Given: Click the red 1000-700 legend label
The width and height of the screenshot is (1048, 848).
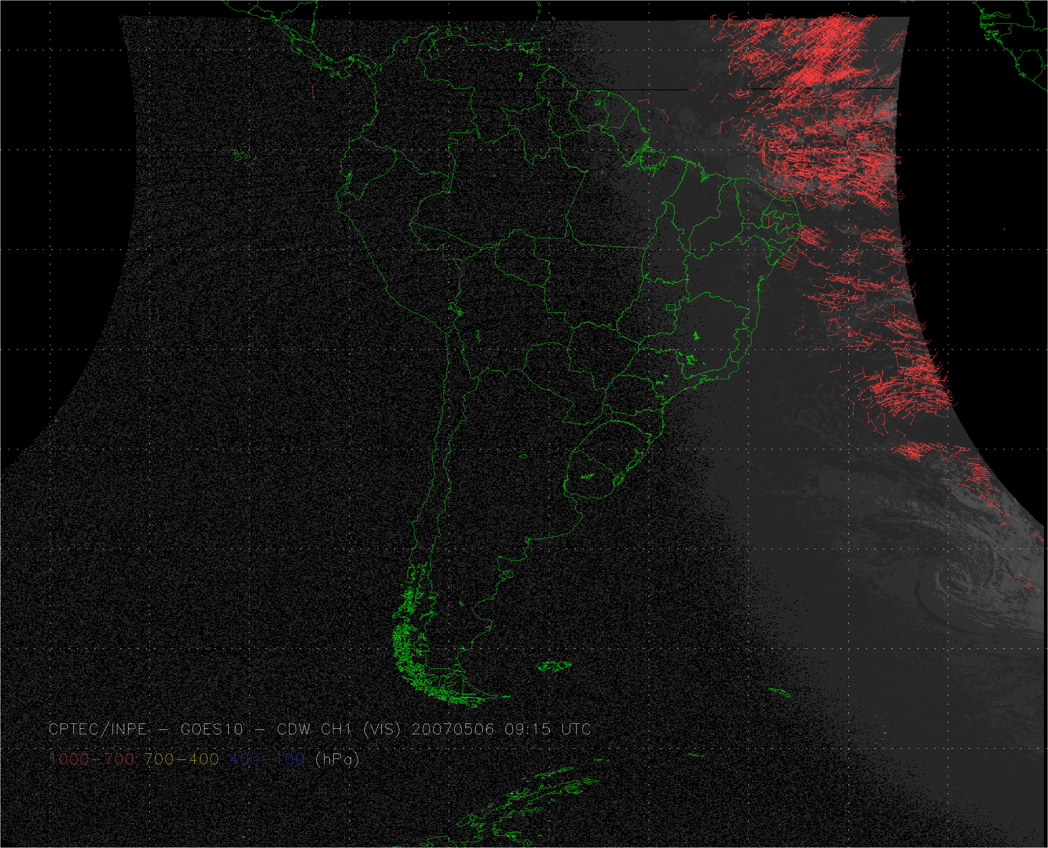Looking at the screenshot, I should (91, 759).
